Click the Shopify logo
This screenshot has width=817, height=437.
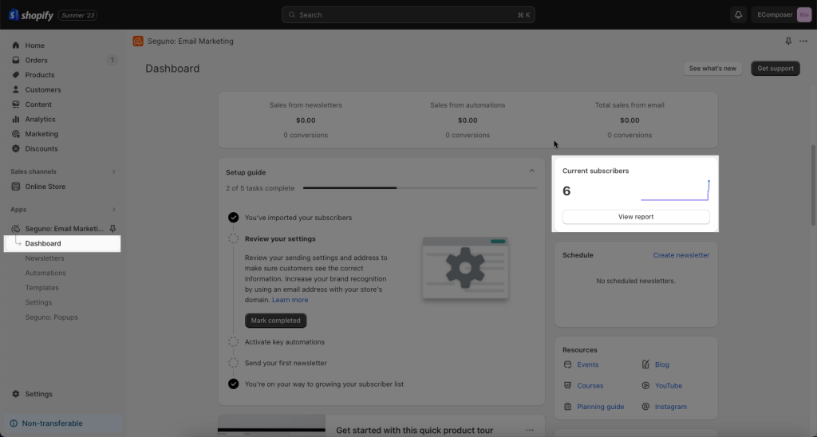coord(31,15)
